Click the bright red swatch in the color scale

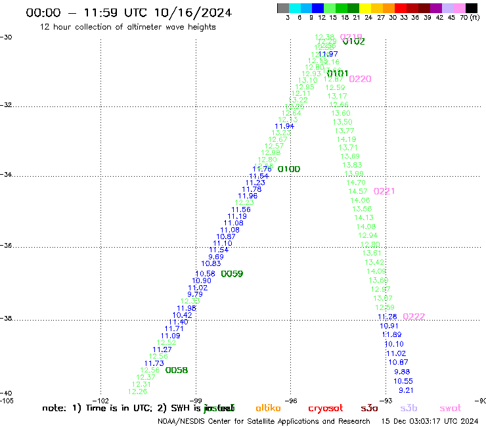tap(401, 8)
